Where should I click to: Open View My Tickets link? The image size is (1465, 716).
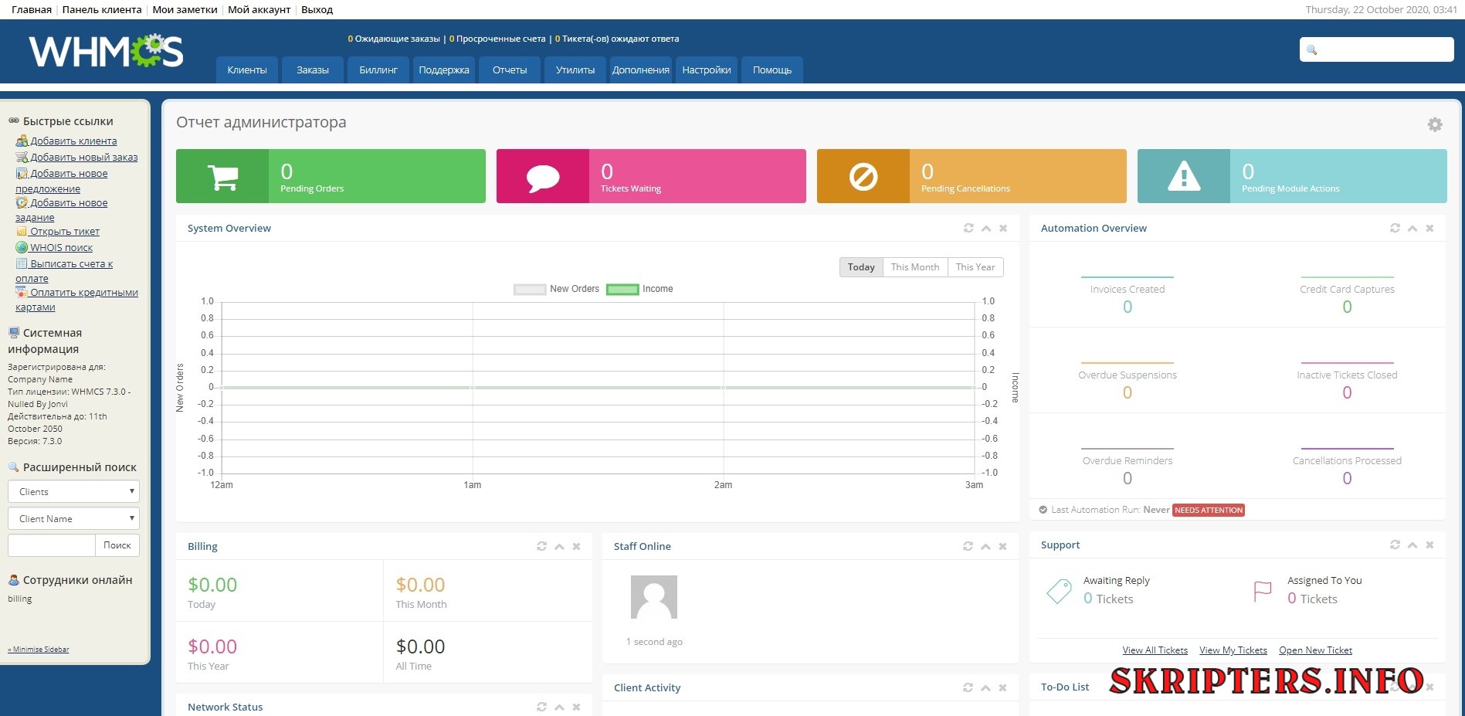click(x=1233, y=650)
